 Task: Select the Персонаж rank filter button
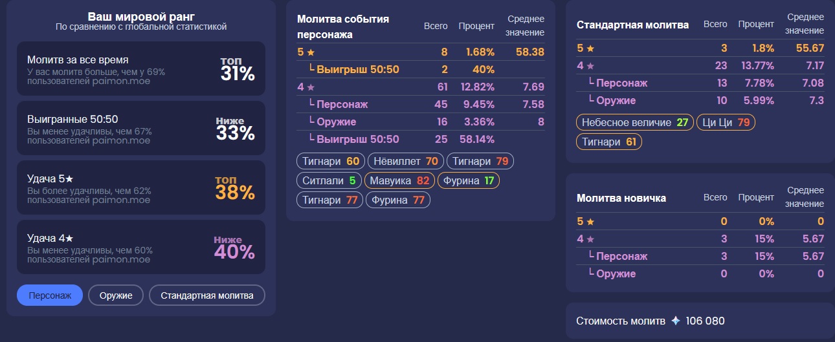(50, 295)
